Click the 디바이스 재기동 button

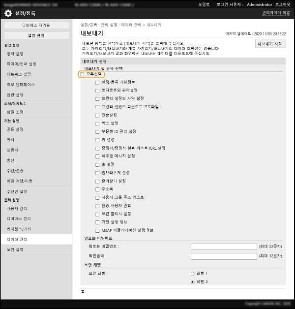tap(36, 25)
